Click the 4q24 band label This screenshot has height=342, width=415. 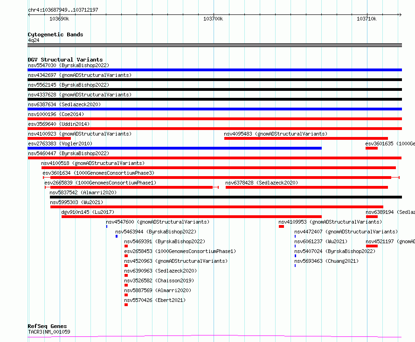click(x=34, y=40)
